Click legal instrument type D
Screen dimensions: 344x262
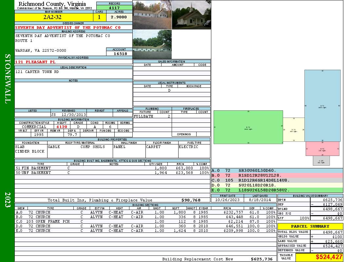[169, 90]
